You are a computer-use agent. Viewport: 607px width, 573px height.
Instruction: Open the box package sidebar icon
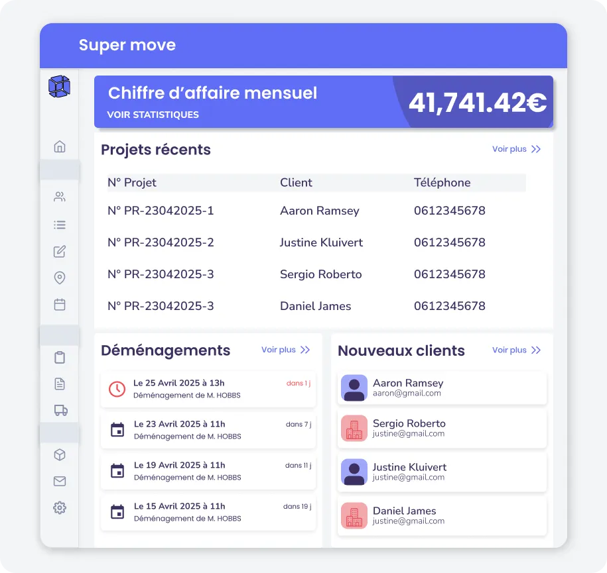coord(60,454)
